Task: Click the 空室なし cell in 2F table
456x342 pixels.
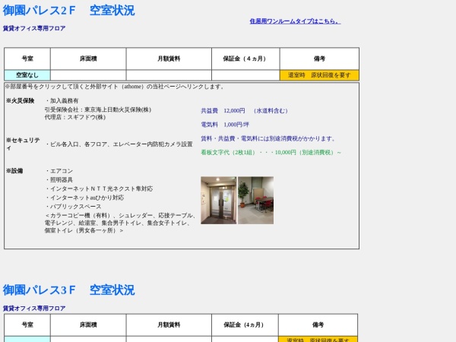Action: coord(27,75)
